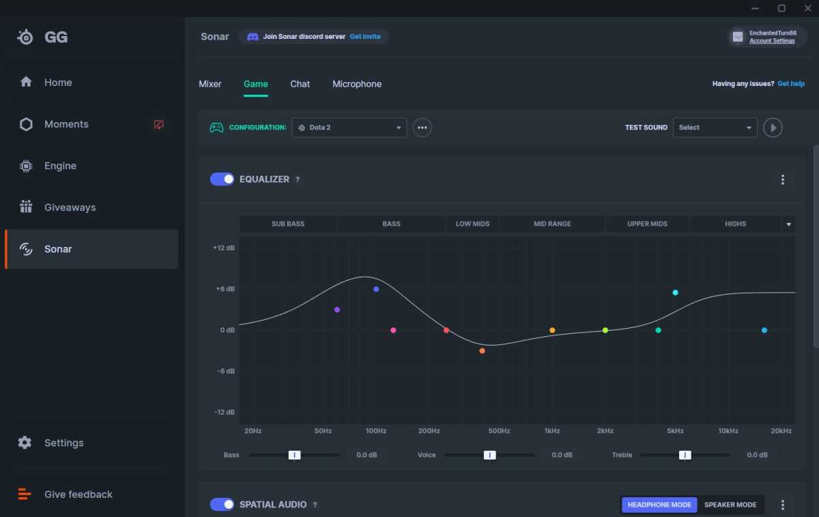Click the Treble 0.0 dB value field
This screenshot has height=517, width=819.
tap(757, 455)
